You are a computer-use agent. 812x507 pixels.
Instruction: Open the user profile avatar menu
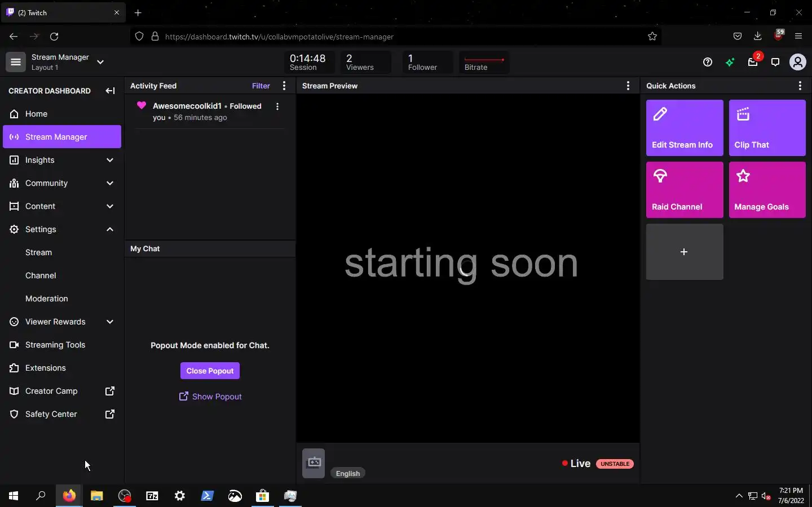pos(798,62)
